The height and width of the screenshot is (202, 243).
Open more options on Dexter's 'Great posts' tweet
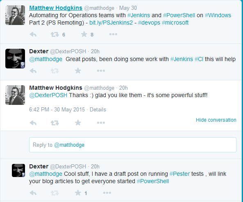pyautogui.click(x=101, y=71)
